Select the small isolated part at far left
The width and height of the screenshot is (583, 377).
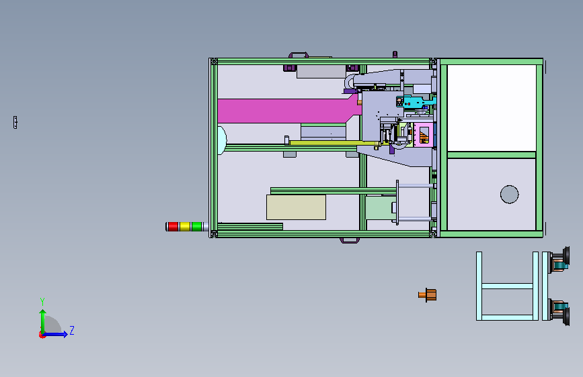tap(15, 123)
